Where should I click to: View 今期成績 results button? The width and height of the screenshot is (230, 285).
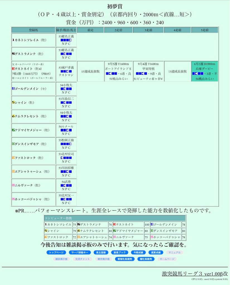click(138, 252)
